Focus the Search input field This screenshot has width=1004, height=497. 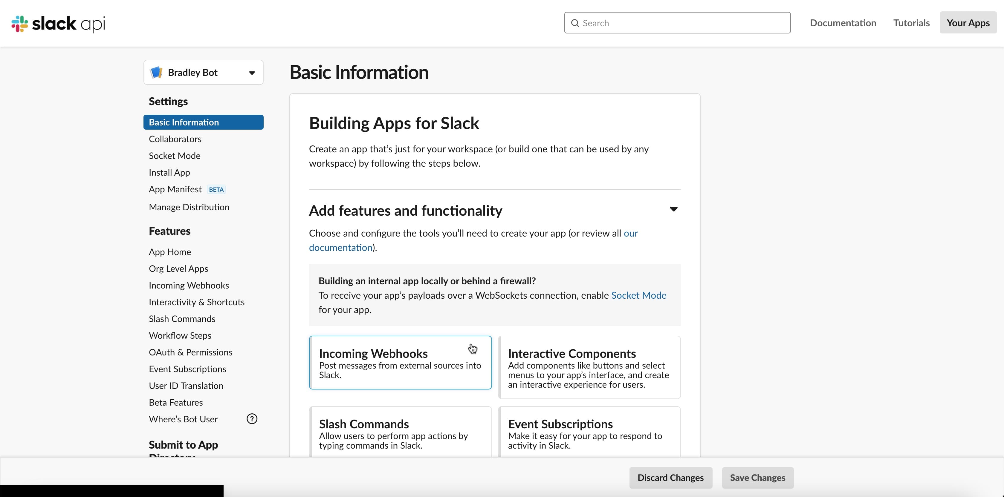677,23
